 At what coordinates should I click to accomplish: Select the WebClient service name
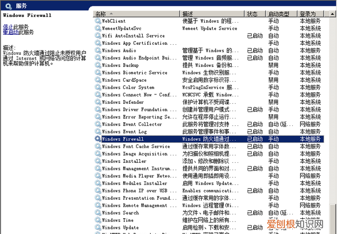point(114,21)
